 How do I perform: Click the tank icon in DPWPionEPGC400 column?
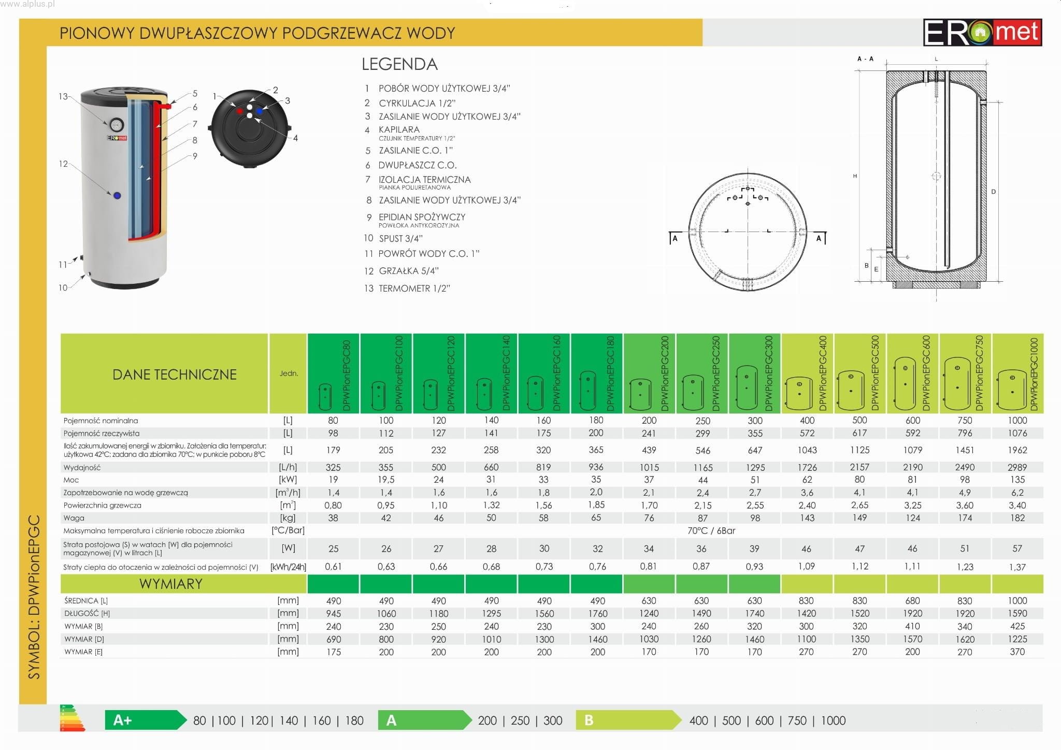[x=799, y=393]
